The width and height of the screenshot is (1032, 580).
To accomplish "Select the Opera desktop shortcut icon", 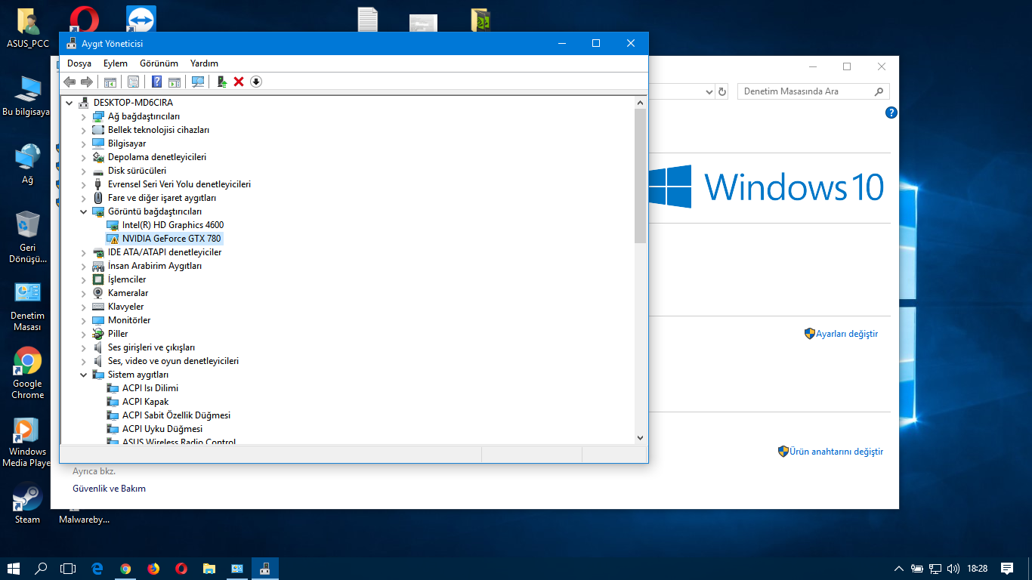I will (84, 20).
